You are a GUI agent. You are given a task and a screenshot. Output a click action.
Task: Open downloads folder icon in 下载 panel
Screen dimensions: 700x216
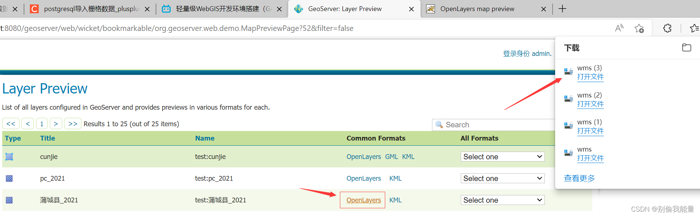[x=686, y=47]
